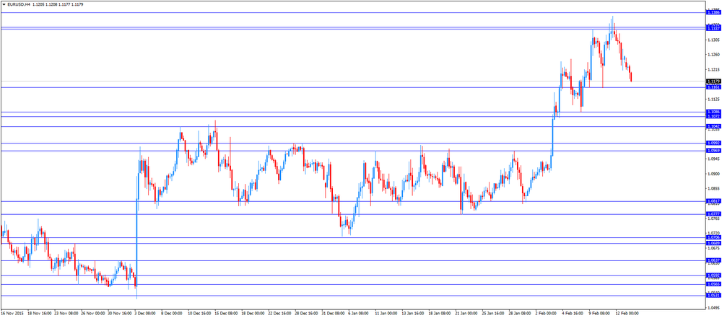Select the 1.0706 horizontal line price label
Image resolution: width=722 pixels, height=318 pixels.
713,237
